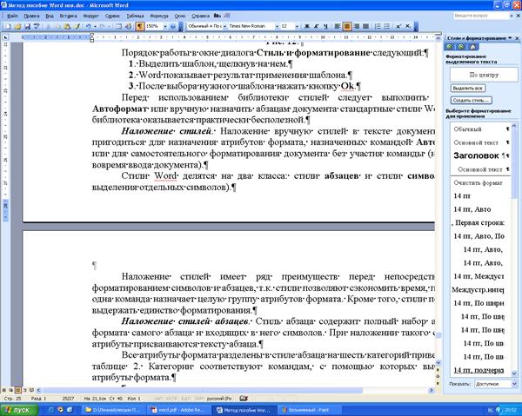
Task: Click the По центру formatting box
Action: click(484, 75)
